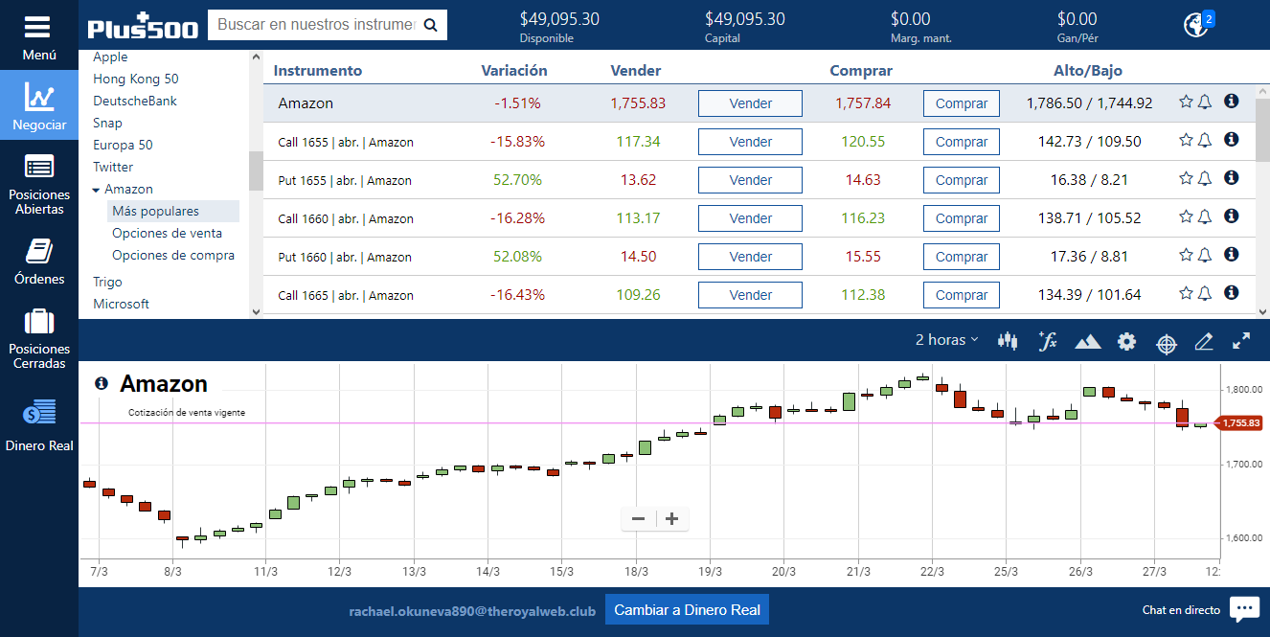Open the hamburger Menú icon
Image resolution: width=1270 pixels, height=637 pixels.
[x=39, y=28]
